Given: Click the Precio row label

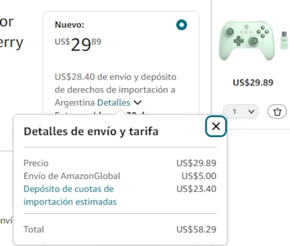Looking at the screenshot, I should (36, 163).
